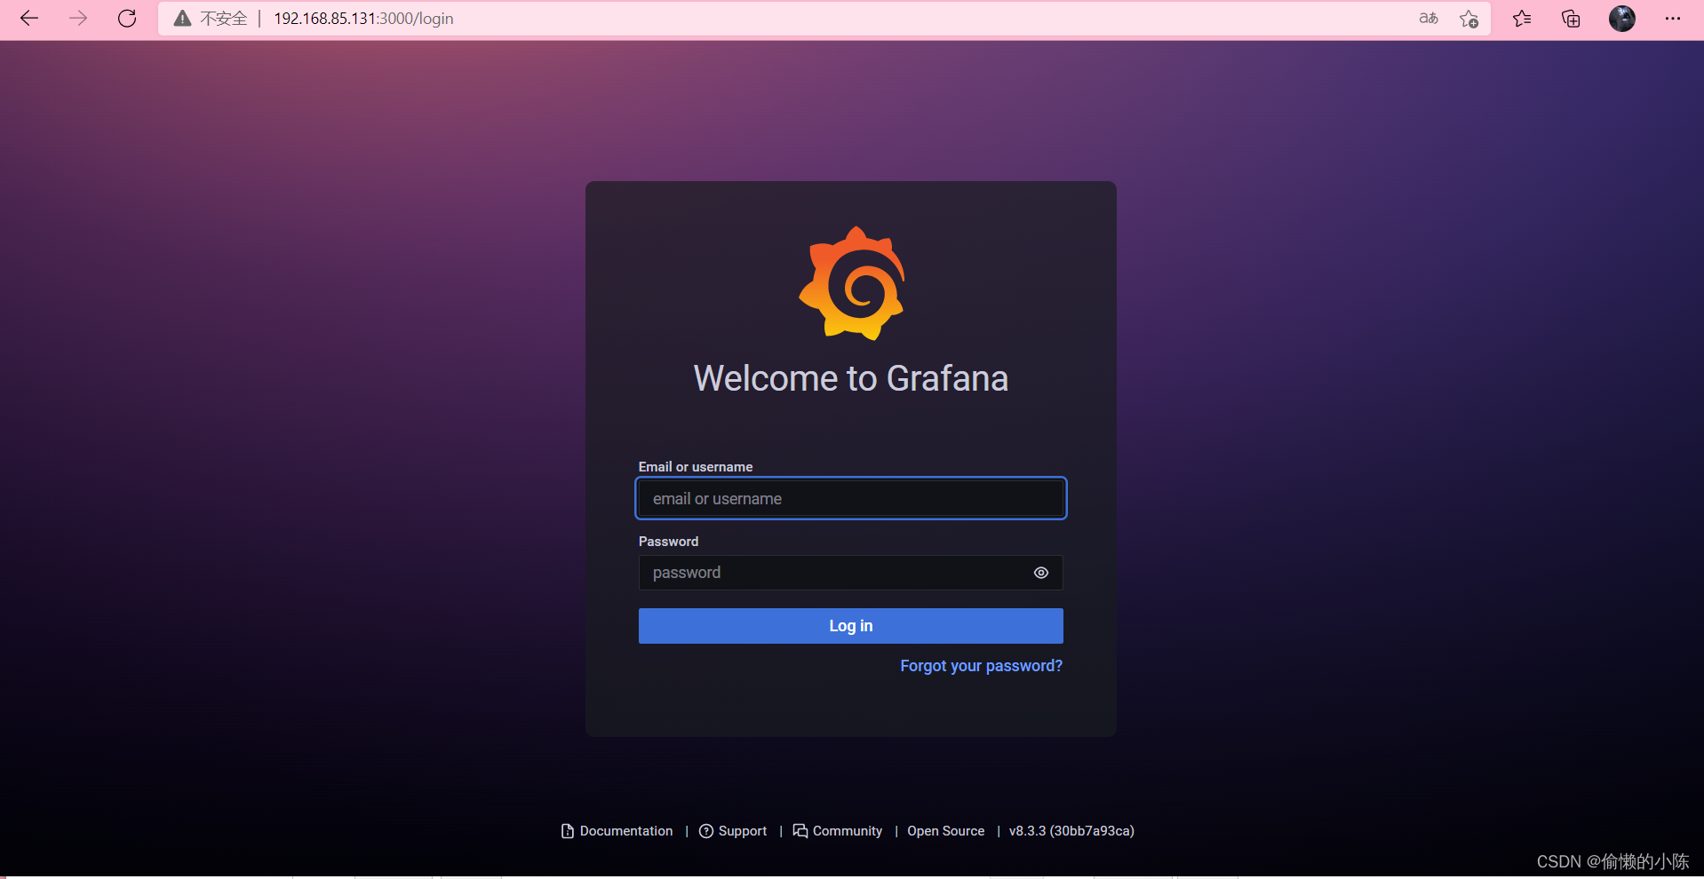Open the translate page icon

[1428, 19]
